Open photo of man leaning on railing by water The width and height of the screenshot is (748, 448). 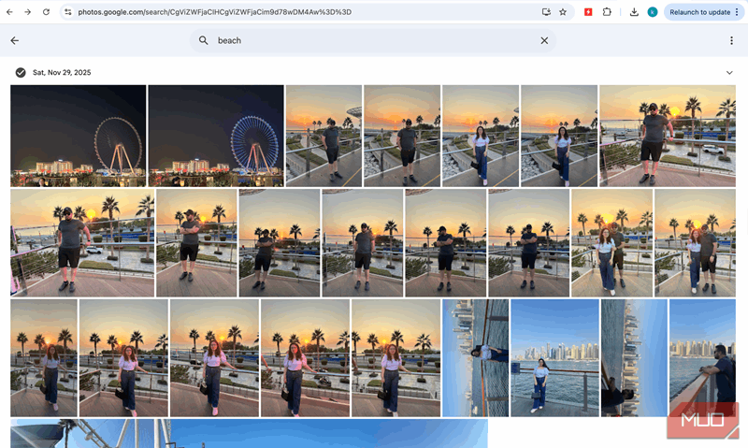coord(702,358)
